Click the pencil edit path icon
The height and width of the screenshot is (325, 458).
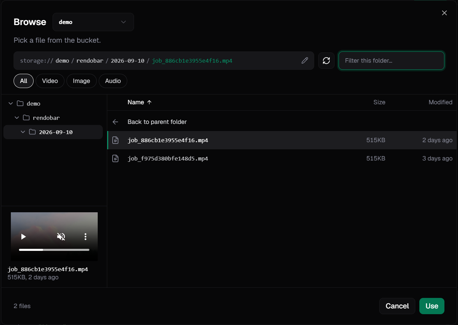305,61
